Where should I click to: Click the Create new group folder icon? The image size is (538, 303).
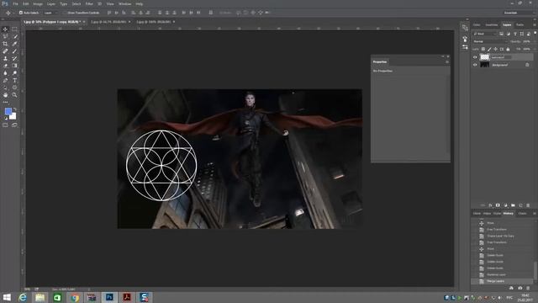tap(513, 205)
